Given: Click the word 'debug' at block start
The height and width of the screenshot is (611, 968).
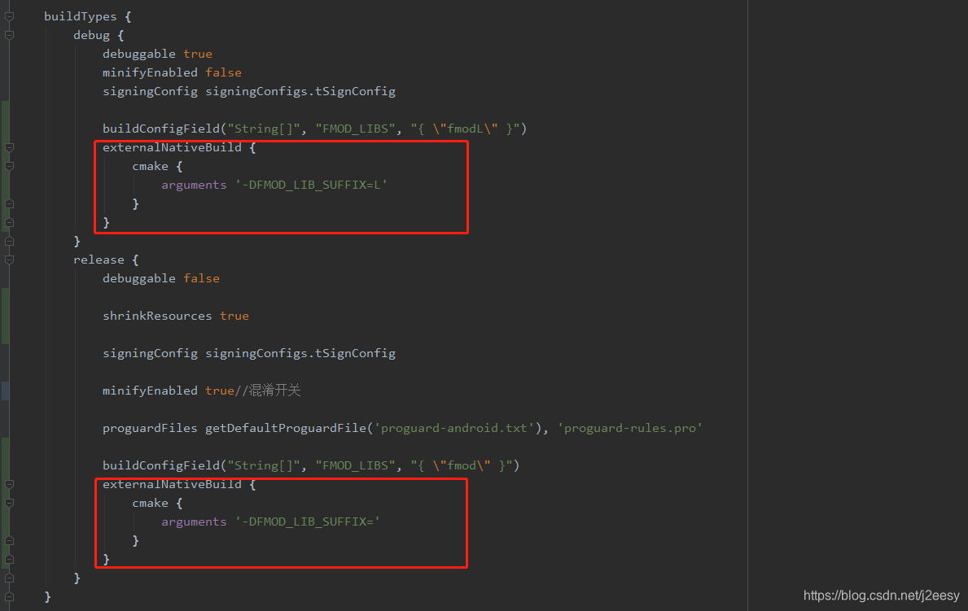Looking at the screenshot, I should point(91,35).
